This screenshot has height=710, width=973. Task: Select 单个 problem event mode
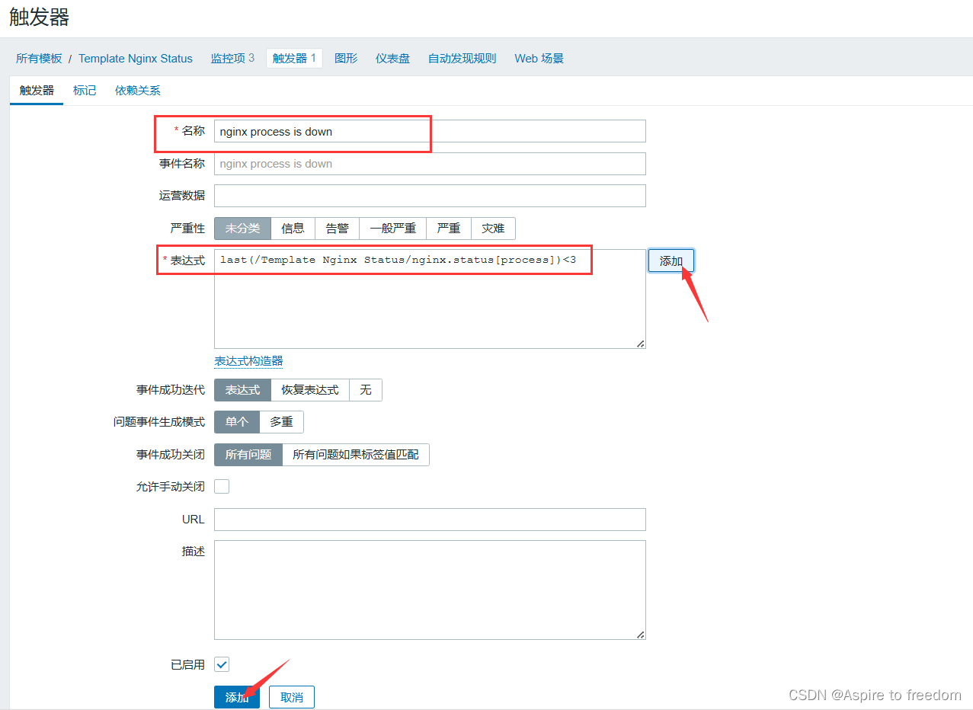[237, 422]
